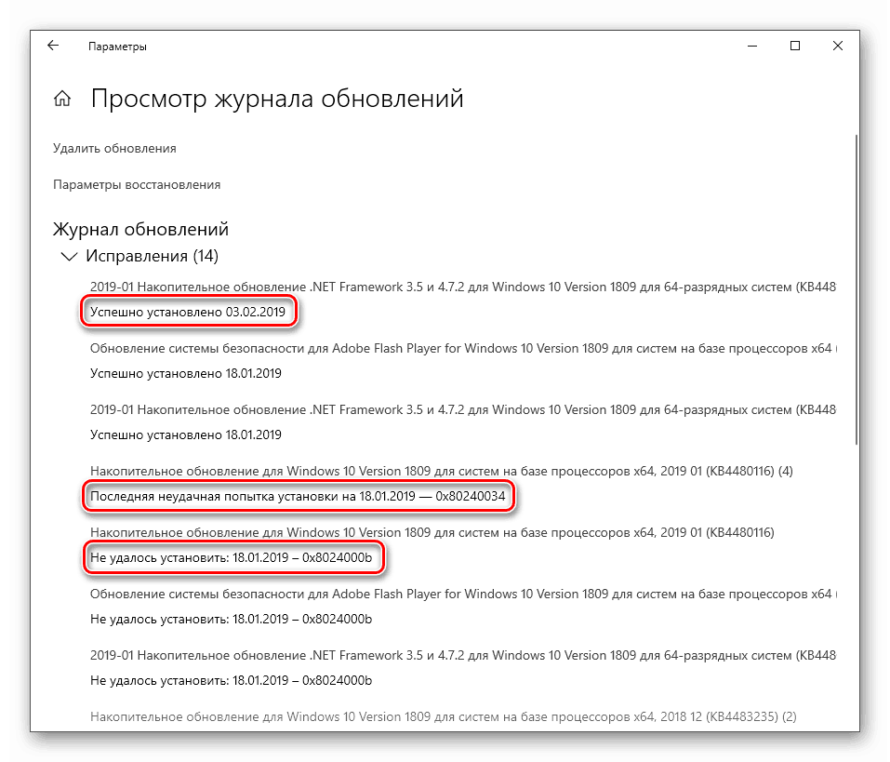This screenshot has height=762, width=890.
Task: Click the Исправления (14) label
Action: pos(153,256)
